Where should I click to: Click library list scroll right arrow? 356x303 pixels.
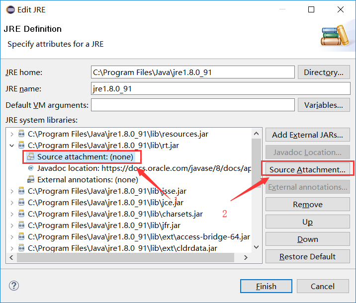point(246,257)
